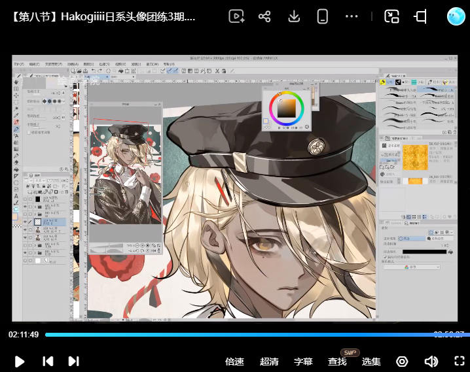Click the phone casting icon
Image resolution: width=470 pixels, height=372 pixels.
323,16
